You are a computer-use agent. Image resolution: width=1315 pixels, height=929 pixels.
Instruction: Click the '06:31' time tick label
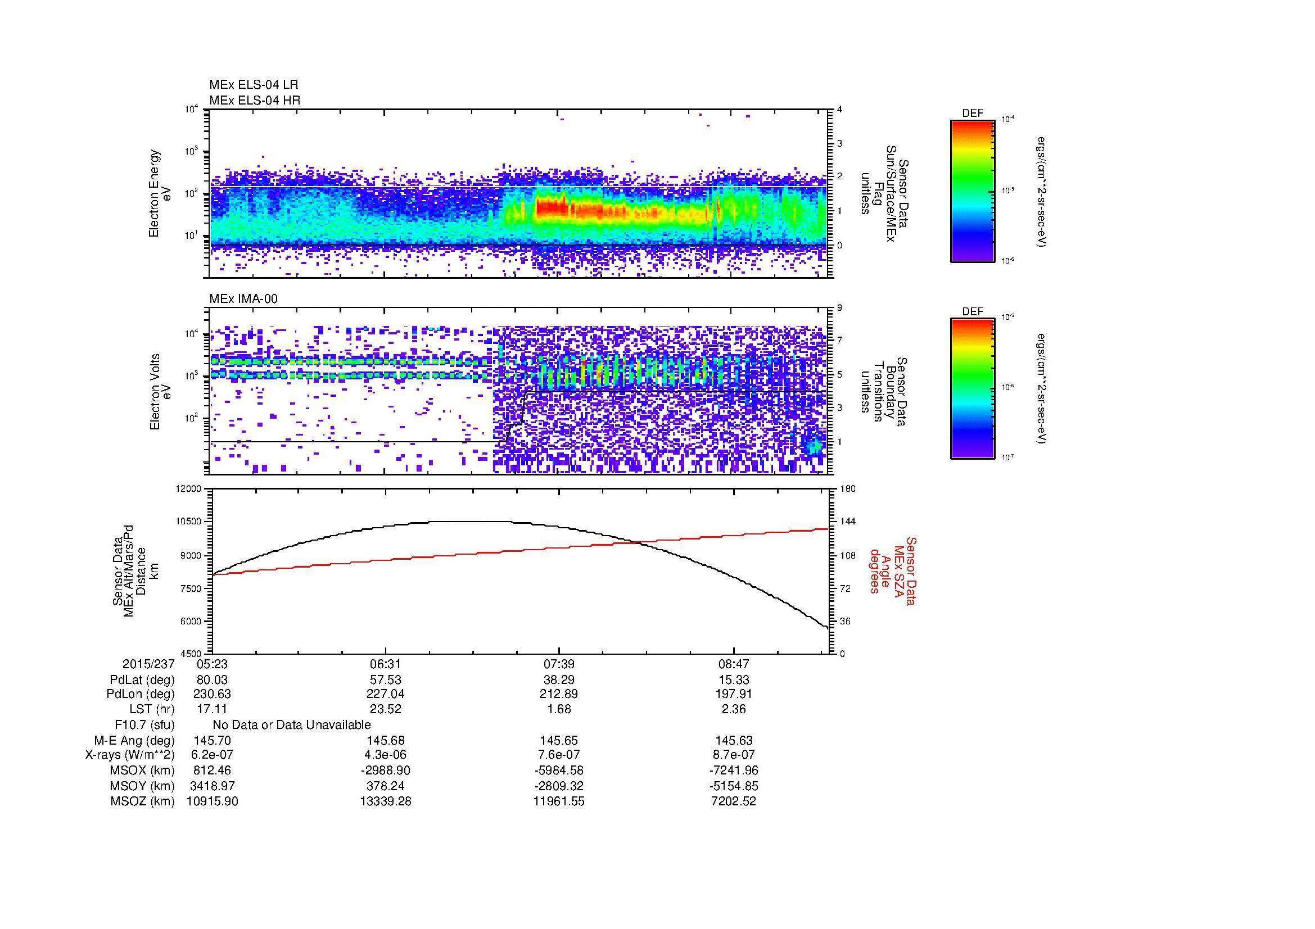(386, 664)
